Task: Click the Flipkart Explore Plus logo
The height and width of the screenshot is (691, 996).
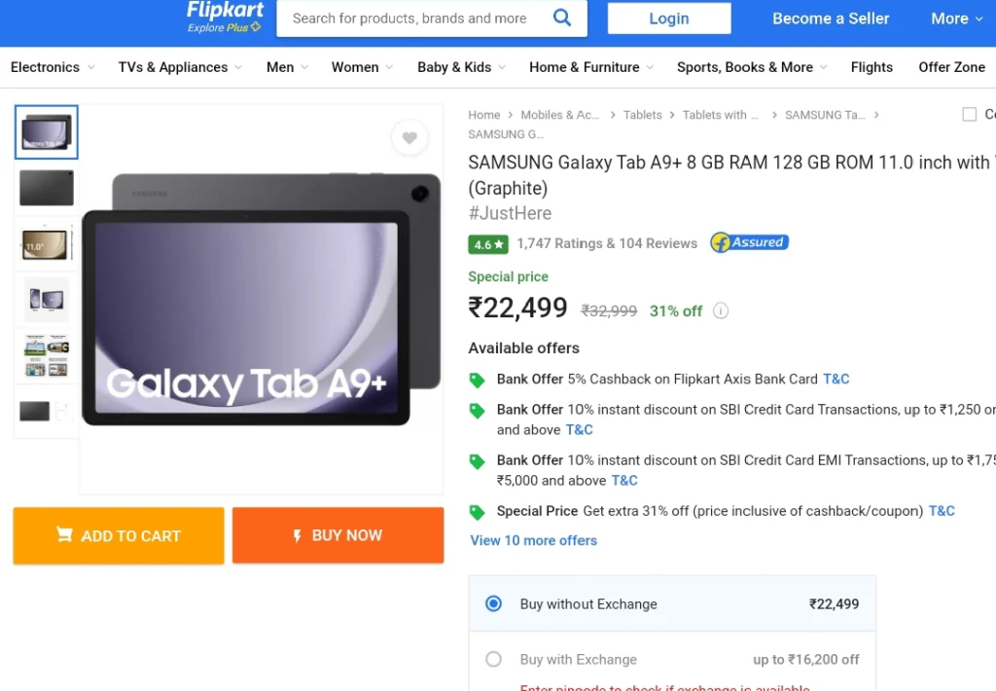Action: 225,18
